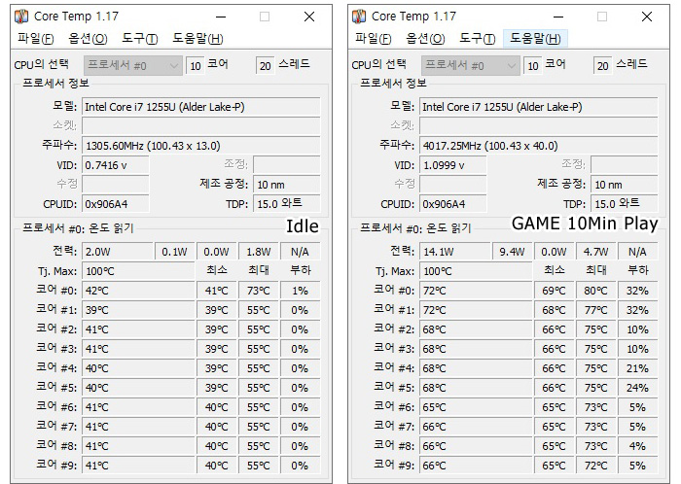Minimize the left Core Temp window
The width and height of the screenshot is (681, 484).
221,17
